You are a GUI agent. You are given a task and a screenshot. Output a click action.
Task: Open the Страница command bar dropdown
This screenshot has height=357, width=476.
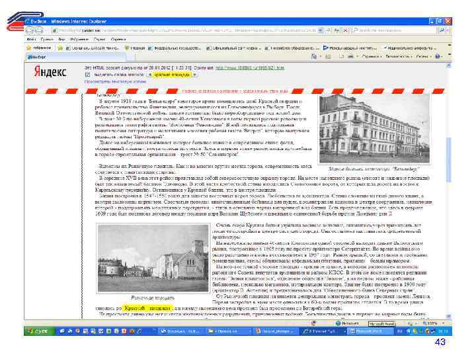372,56
